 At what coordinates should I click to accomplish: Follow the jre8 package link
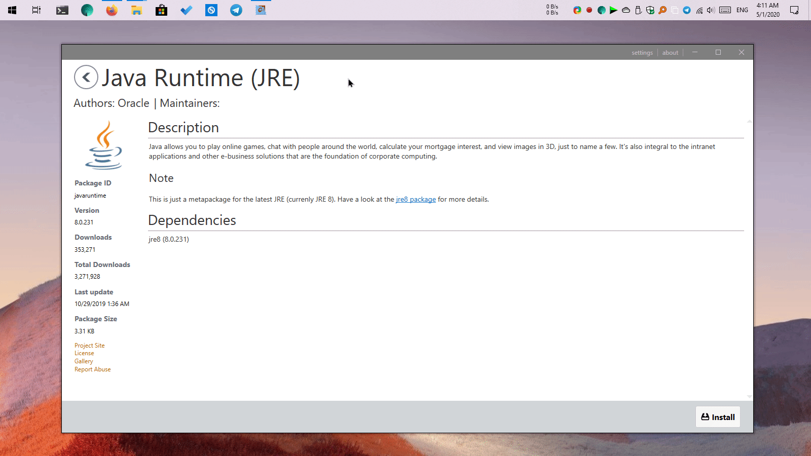416,200
